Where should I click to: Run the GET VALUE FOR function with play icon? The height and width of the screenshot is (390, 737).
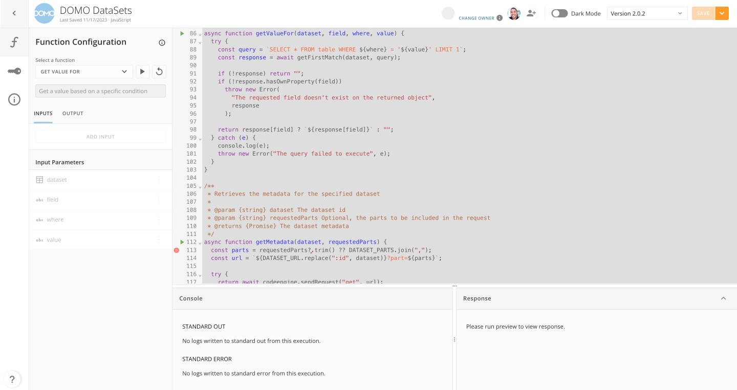pos(142,72)
